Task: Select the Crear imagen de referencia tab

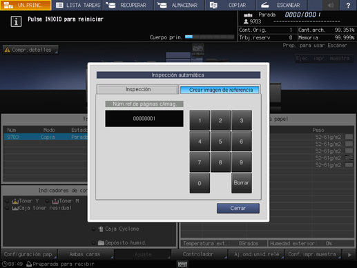Action: [x=220, y=90]
